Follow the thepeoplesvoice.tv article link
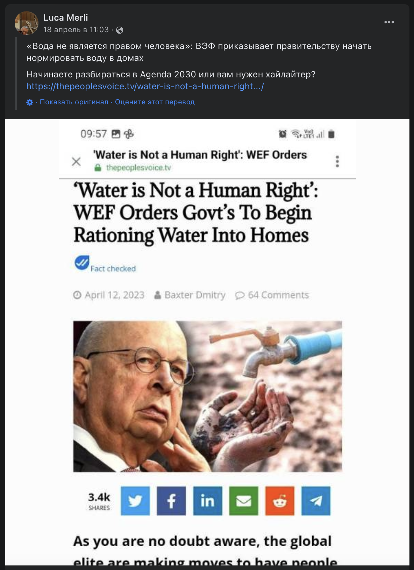The image size is (414, 570). click(x=145, y=86)
